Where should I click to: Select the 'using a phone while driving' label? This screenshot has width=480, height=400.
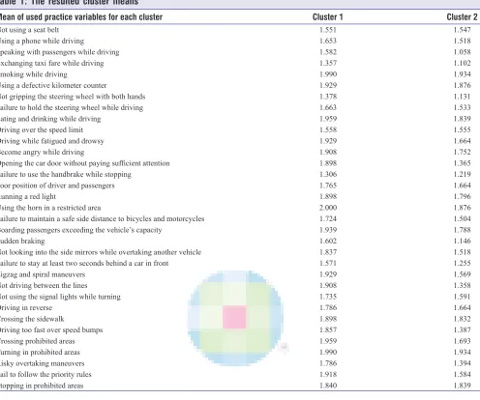tap(43, 42)
